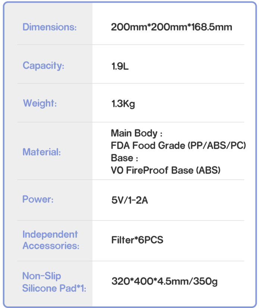The image size is (259, 308).
Task: Click the Weight label
Action: 40,103
